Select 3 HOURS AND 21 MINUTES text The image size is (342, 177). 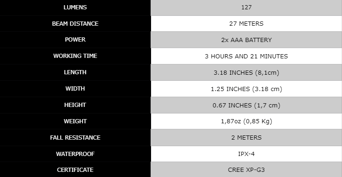(246, 56)
